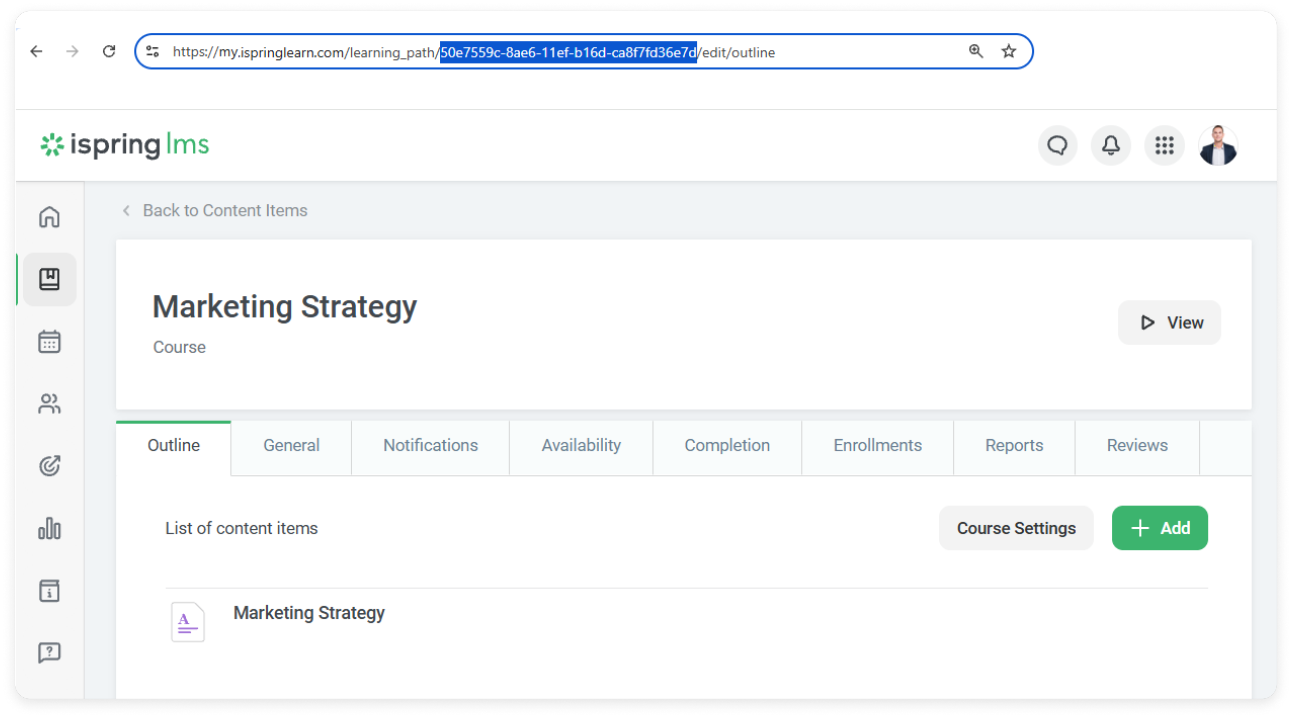Switch to the Enrollments tab
This screenshot has width=1292, height=718.
pyautogui.click(x=877, y=445)
